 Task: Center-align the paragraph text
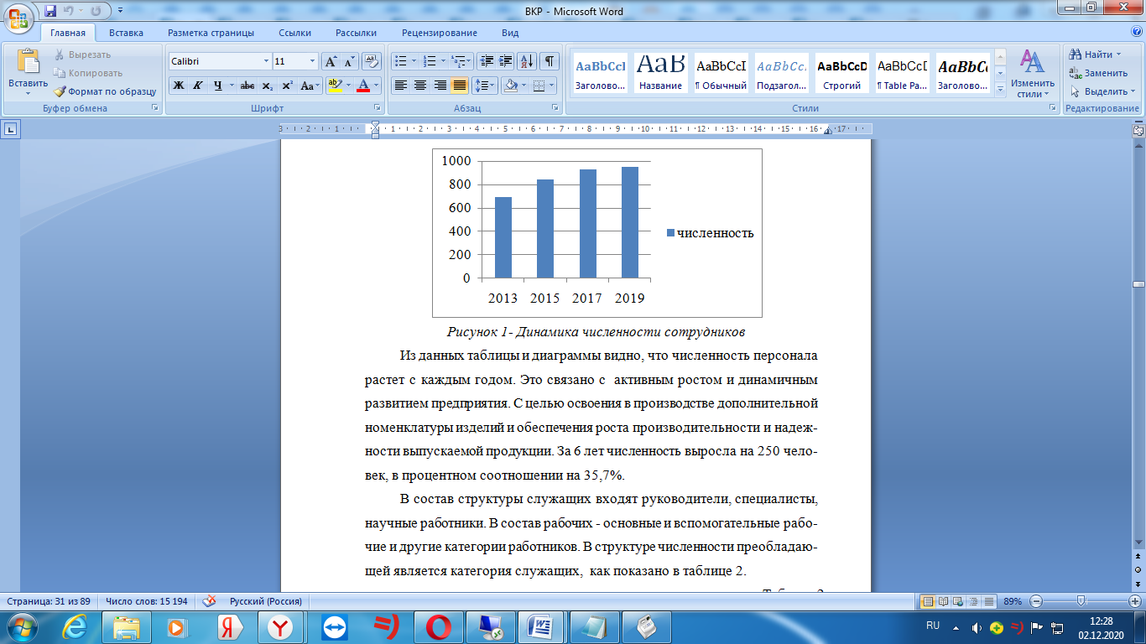(420, 85)
